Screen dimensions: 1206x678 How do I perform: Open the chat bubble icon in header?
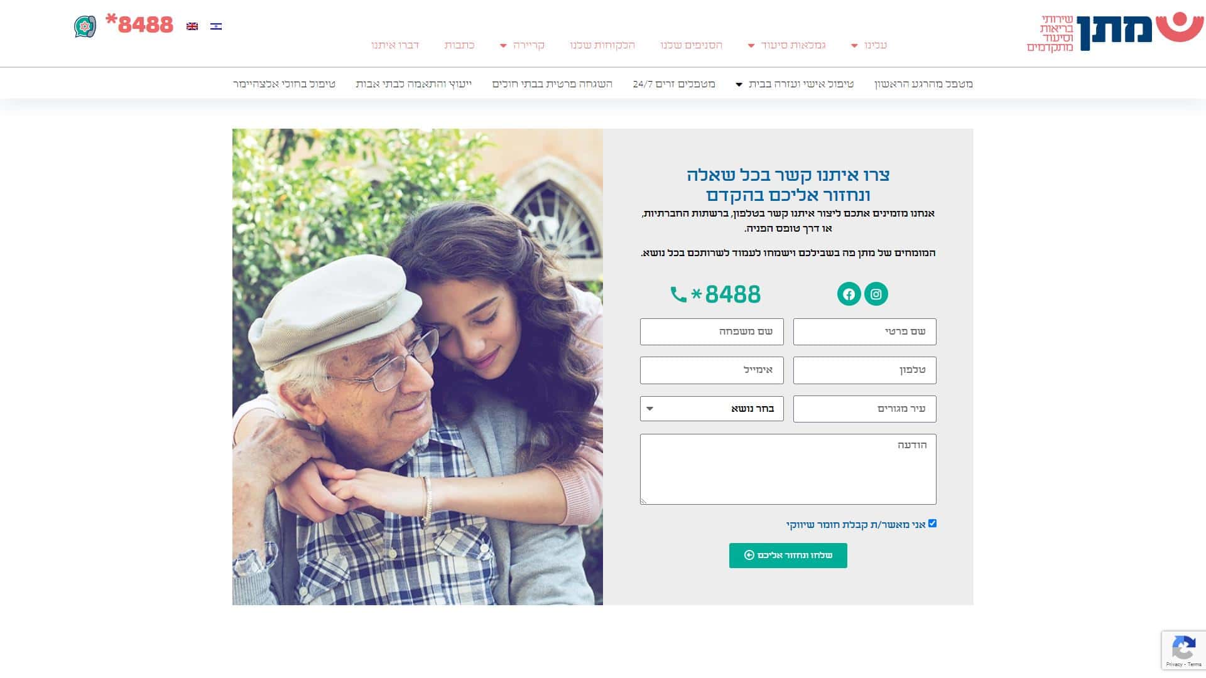click(85, 26)
